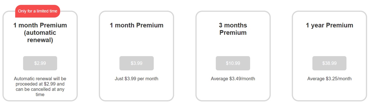Screen dimensions: 378x110
Task: Click the '1 month Premium (automatic renewal)' heading
Action: (x=40, y=33)
